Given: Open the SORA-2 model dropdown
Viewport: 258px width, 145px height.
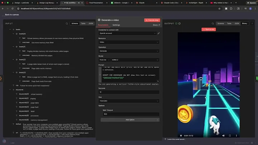Looking at the screenshot, I should (x=135, y=60).
